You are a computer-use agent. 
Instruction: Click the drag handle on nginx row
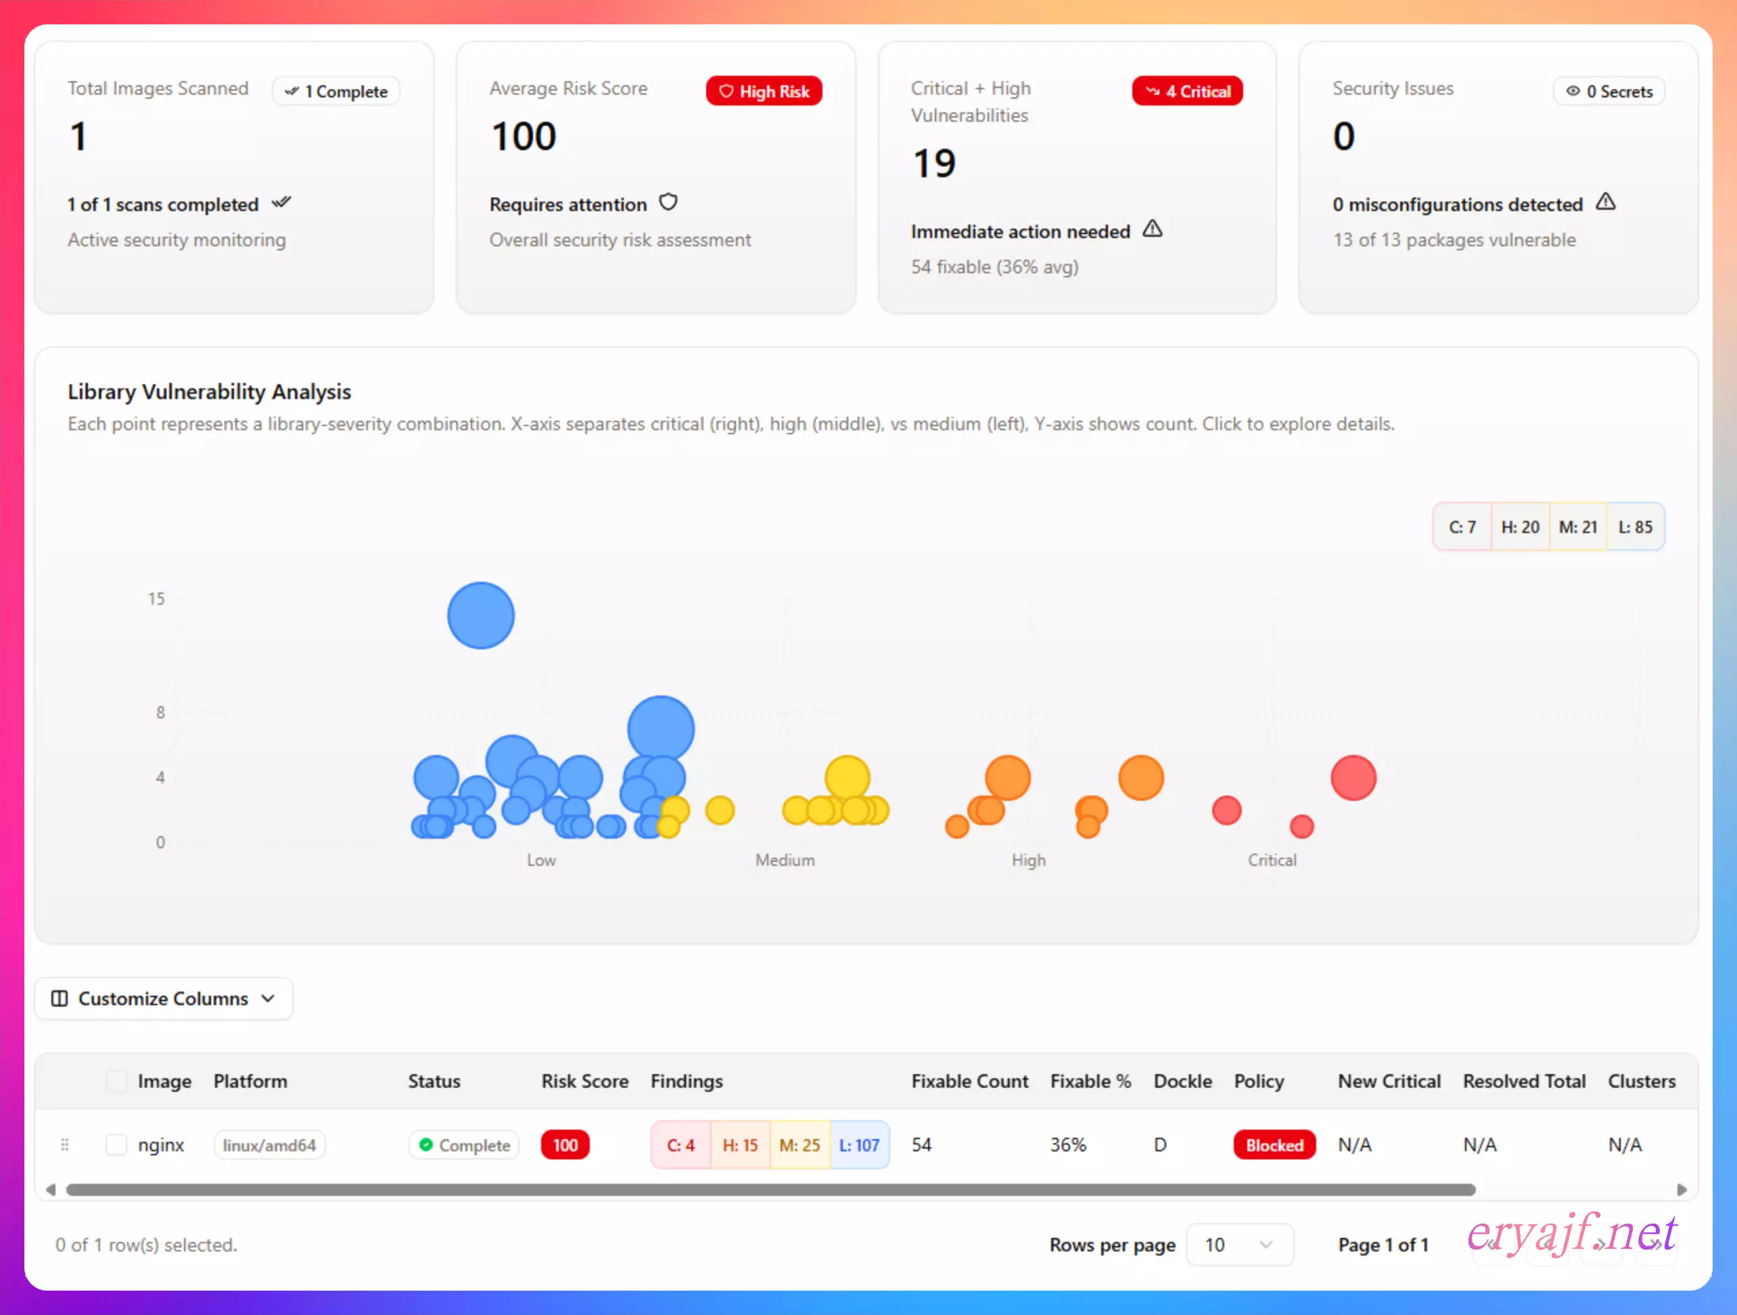coord(64,1145)
